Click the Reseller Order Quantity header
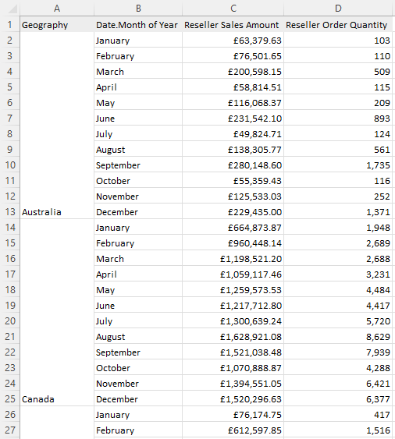The height and width of the screenshot is (439, 395). pos(338,25)
